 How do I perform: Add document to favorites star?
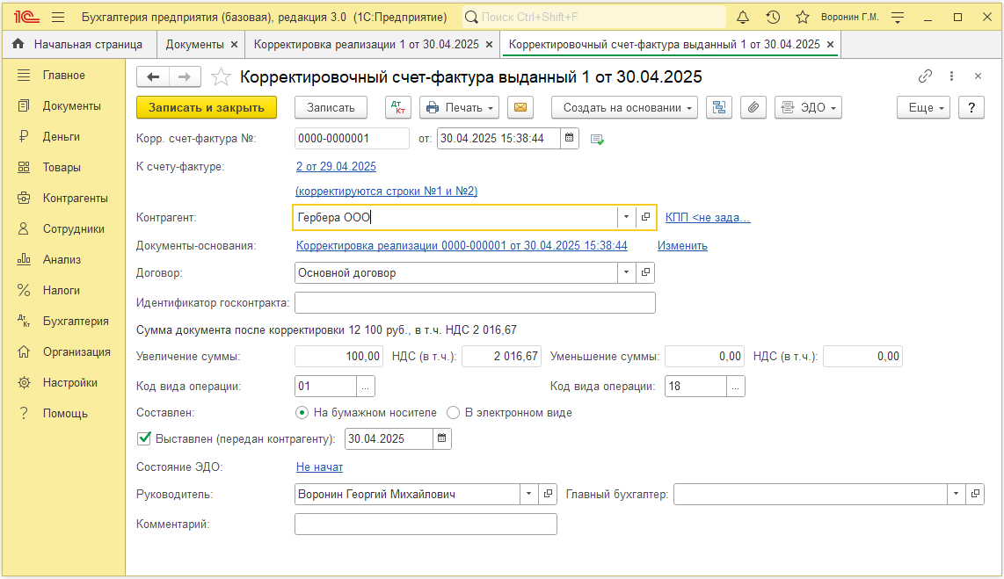click(x=221, y=76)
